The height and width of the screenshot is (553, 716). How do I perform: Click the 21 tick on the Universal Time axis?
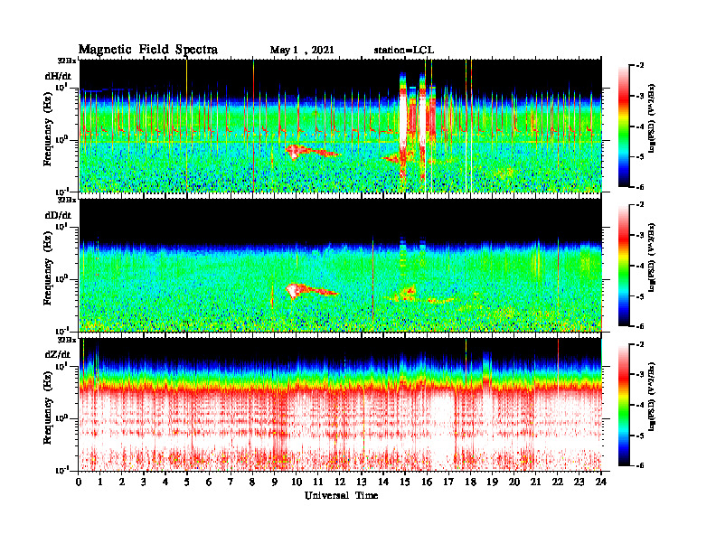click(535, 482)
